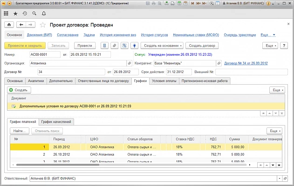The image size is (294, 186).
Task: Open Еще menu in payments schedule
Action: pos(274,131)
